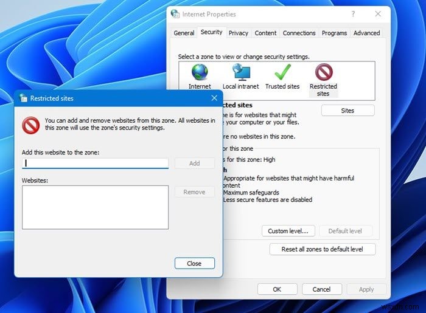
Task: Focus the Add this website to the zone field
Action: [x=95, y=163]
